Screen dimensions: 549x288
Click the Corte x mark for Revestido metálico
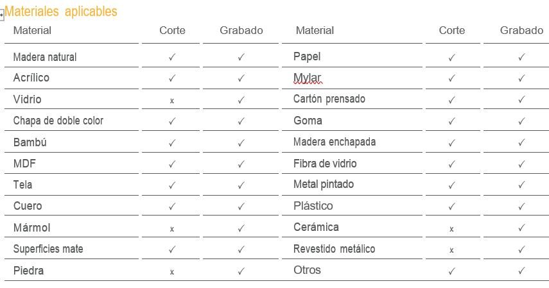click(x=452, y=250)
